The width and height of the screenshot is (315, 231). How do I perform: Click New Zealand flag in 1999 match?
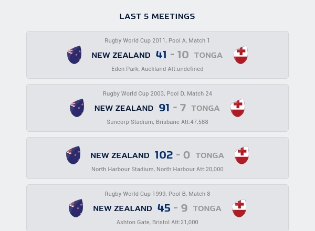(76, 208)
